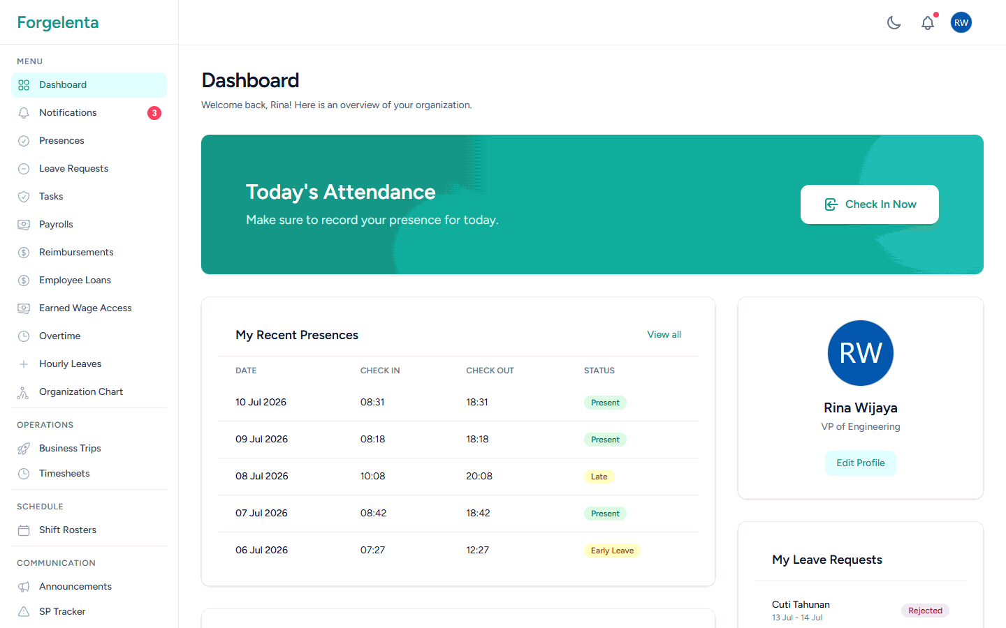Open Business Trips under Operations

click(x=89, y=449)
